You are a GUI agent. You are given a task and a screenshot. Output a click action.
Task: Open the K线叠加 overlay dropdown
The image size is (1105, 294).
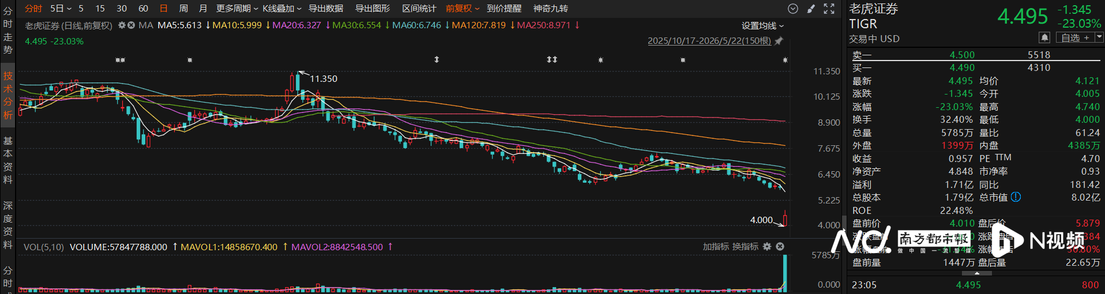[282, 9]
